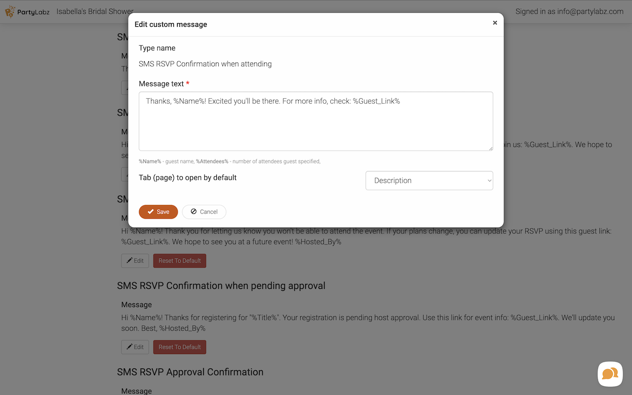The image size is (632, 395).
Task: Click the %Name% placeholder hint below textarea
Action: coord(150,161)
